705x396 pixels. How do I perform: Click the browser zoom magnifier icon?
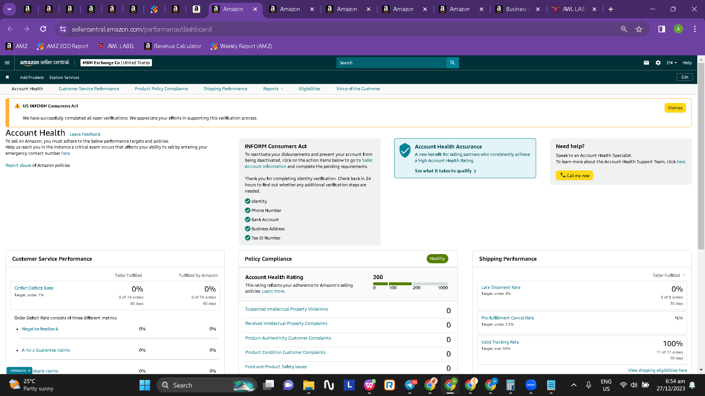pyautogui.click(x=624, y=29)
